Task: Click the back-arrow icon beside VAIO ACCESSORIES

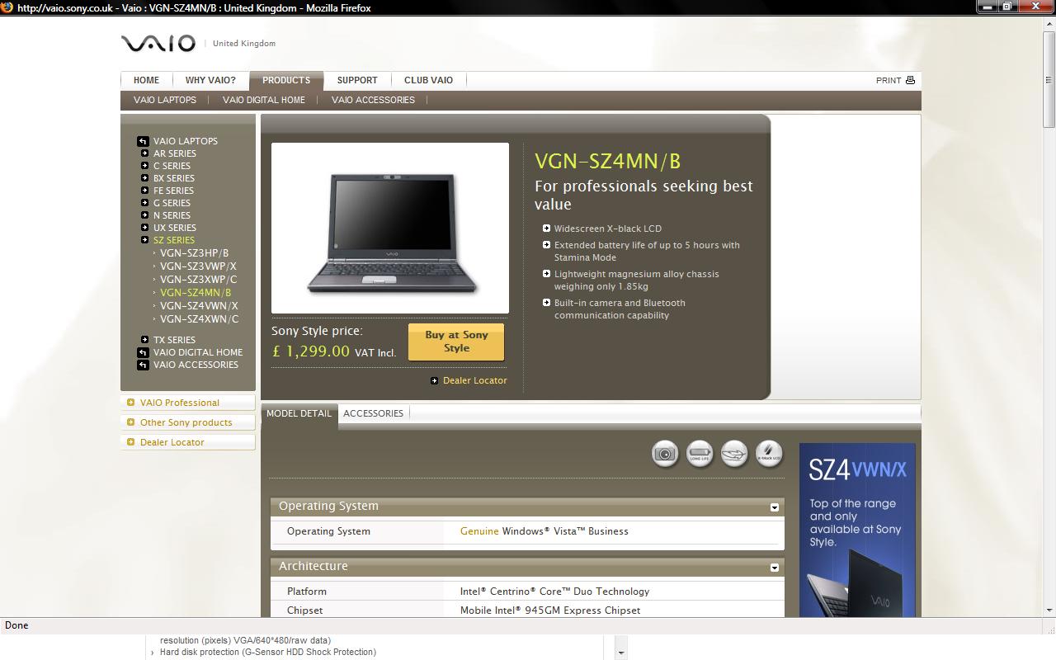Action: [144, 365]
